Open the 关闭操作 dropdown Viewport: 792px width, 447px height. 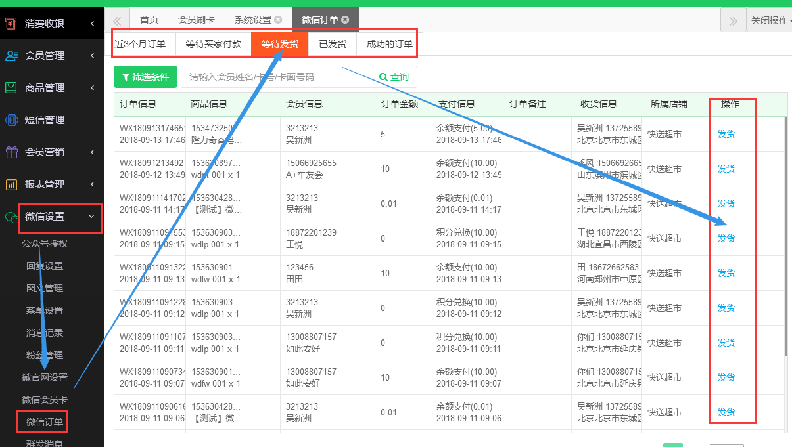pyautogui.click(x=770, y=20)
